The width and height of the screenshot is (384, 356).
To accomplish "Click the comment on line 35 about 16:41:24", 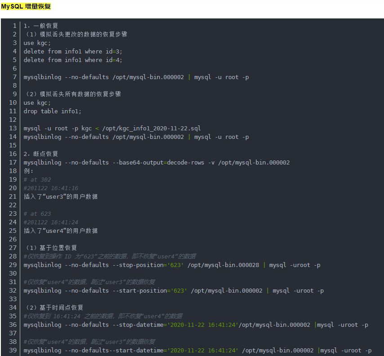I will pyautogui.click(x=103, y=316).
